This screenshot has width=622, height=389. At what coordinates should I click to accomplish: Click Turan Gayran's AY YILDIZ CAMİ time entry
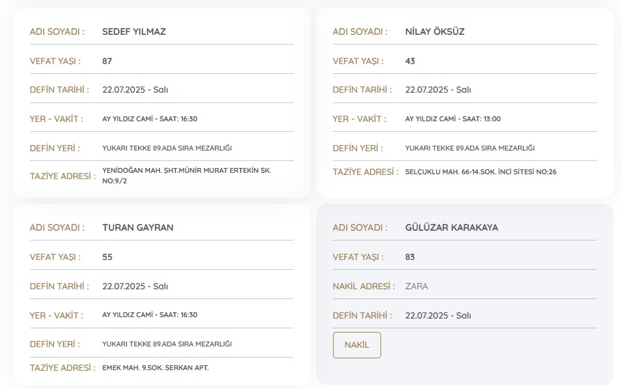(x=149, y=314)
